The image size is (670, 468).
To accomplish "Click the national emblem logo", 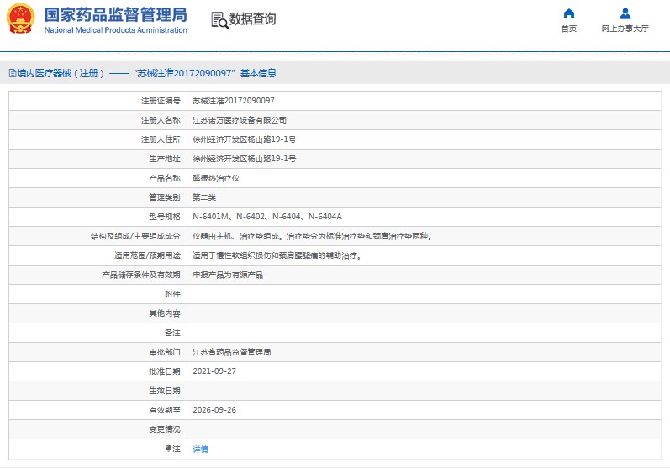I will (20, 18).
